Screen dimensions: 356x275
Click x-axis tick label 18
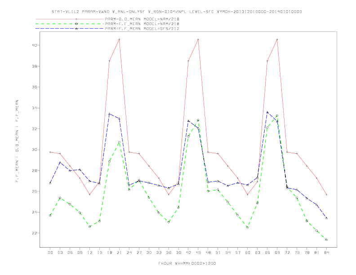coord(109,253)
